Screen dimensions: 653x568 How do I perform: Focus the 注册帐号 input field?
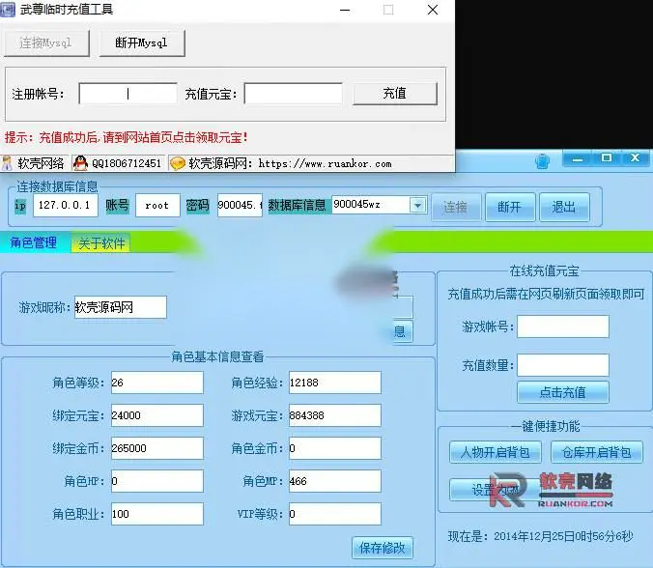click(128, 94)
